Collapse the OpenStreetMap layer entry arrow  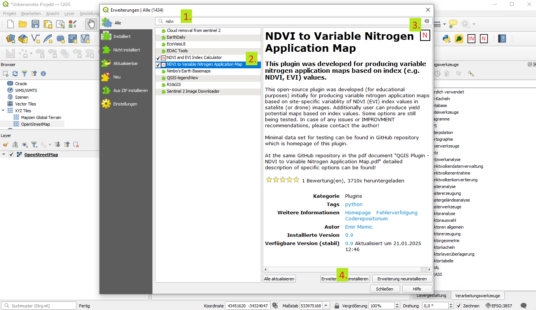click(x=4, y=155)
